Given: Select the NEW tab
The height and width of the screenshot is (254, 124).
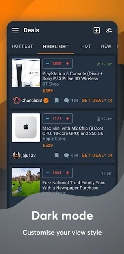Looking at the screenshot, I should click(x=106, y=46).
